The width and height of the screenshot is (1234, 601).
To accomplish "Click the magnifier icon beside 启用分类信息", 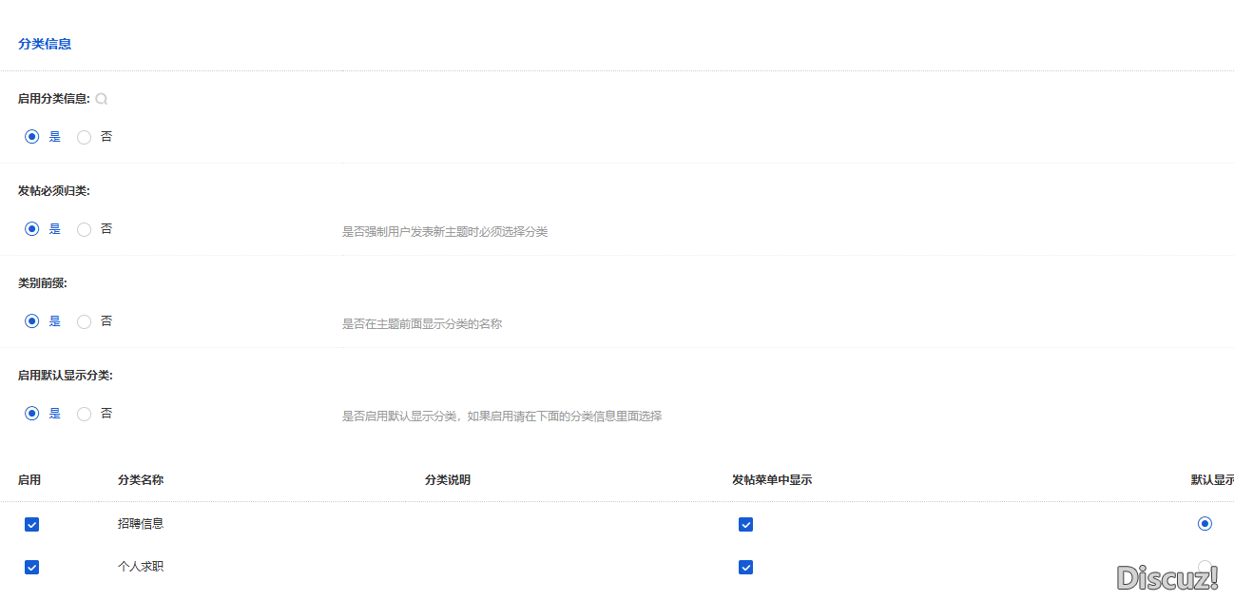I will 101,98.
